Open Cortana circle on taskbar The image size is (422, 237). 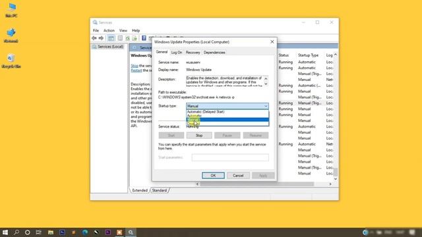[x=28, y=232]
